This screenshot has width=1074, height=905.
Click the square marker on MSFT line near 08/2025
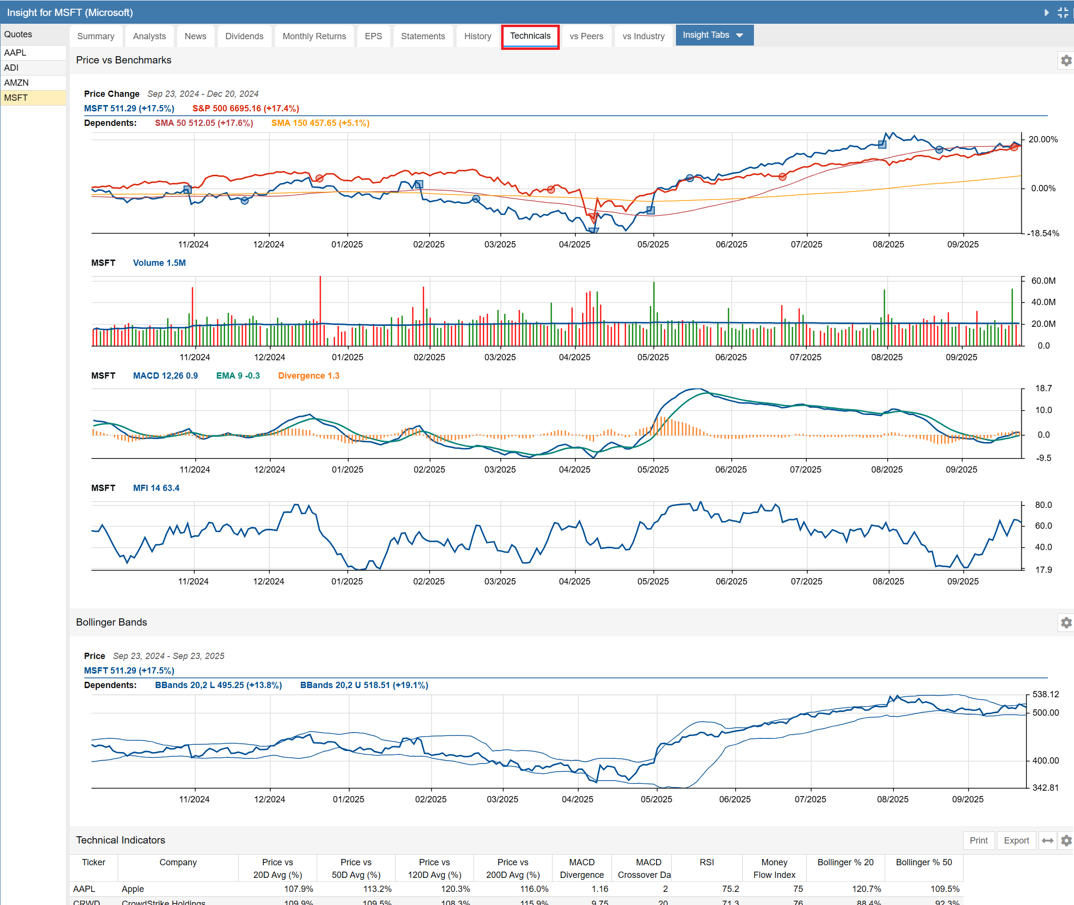(882, 145)
